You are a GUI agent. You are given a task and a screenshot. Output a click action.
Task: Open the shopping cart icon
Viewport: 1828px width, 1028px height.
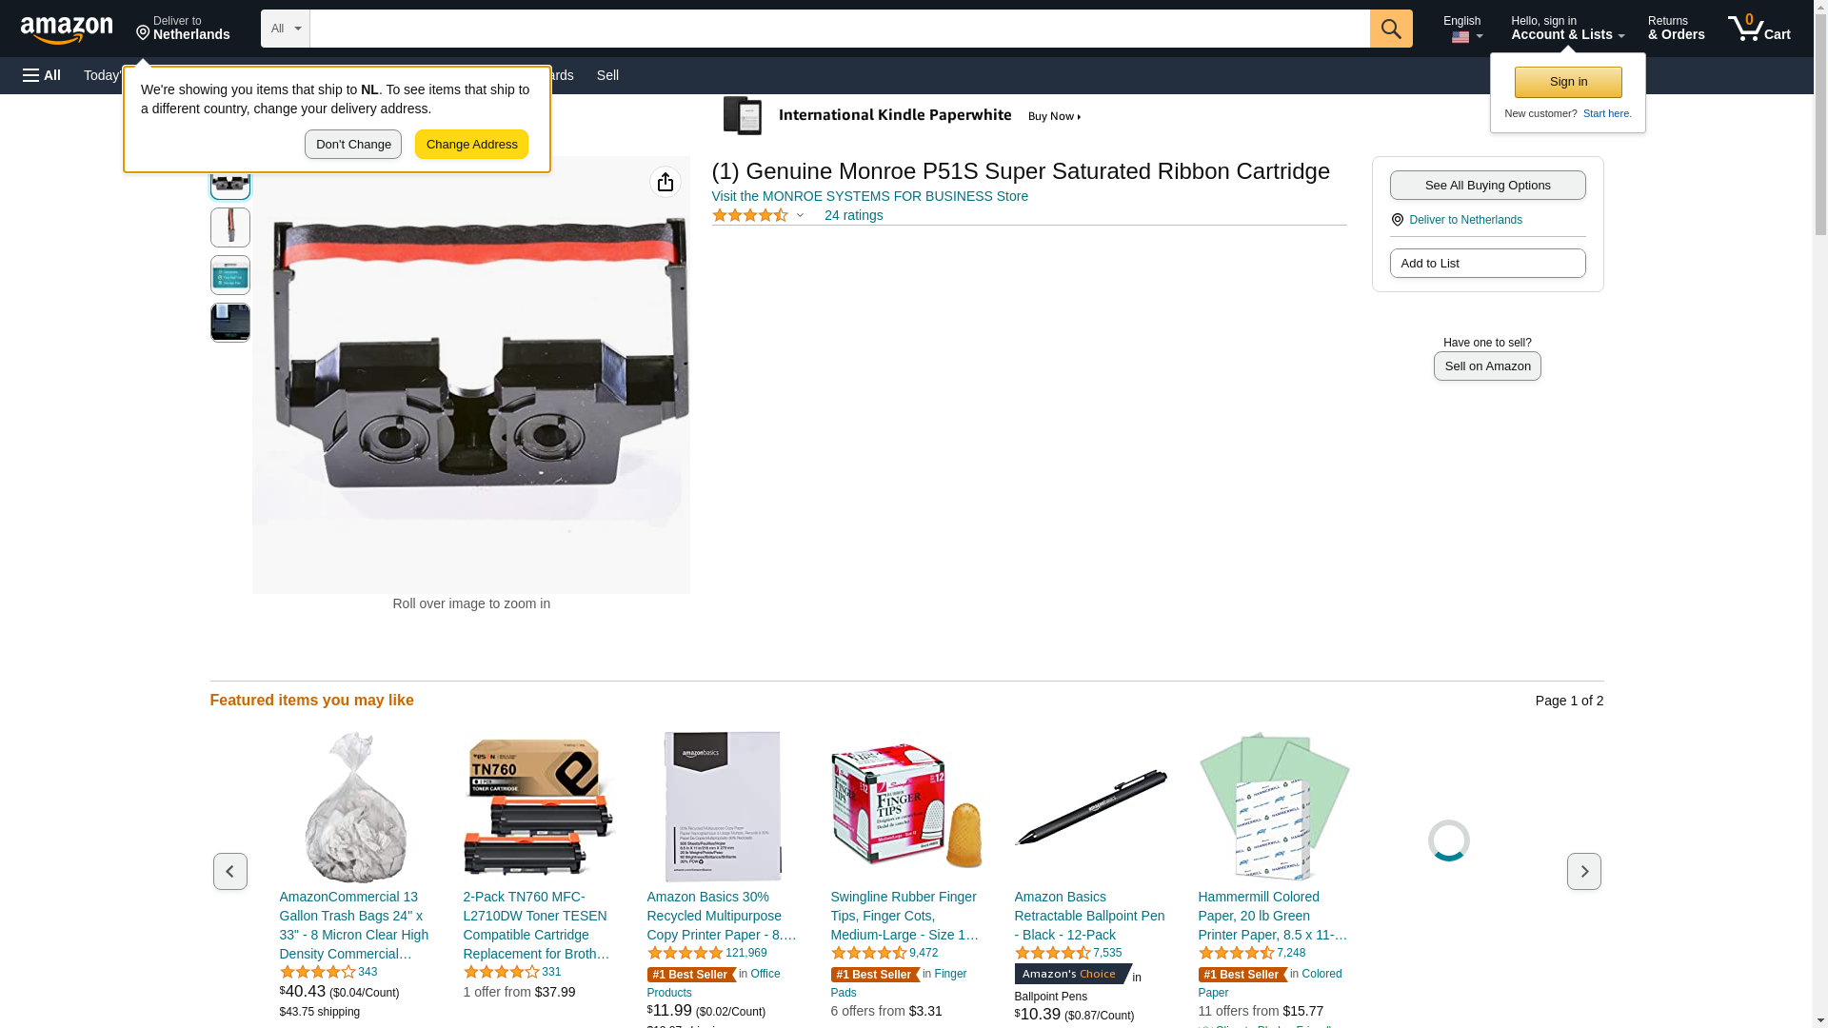point(1758,29)
